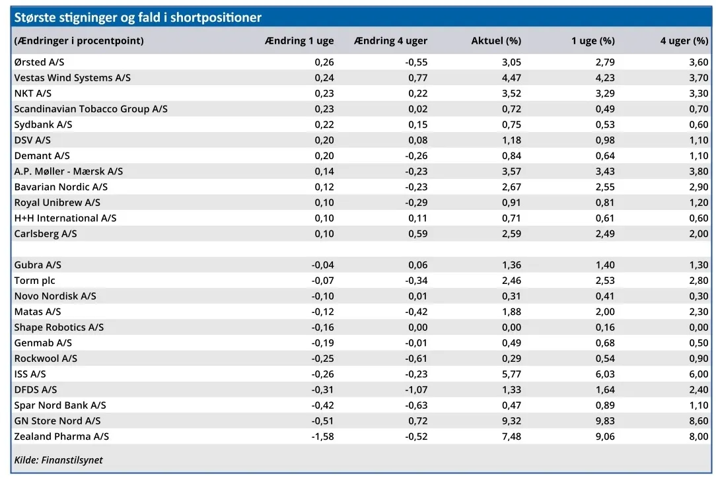The width and height of the screenshot is (716, 480).
Task: Select the A.P. Møller - Mærsk A/S entry
Action: [69, 171]
